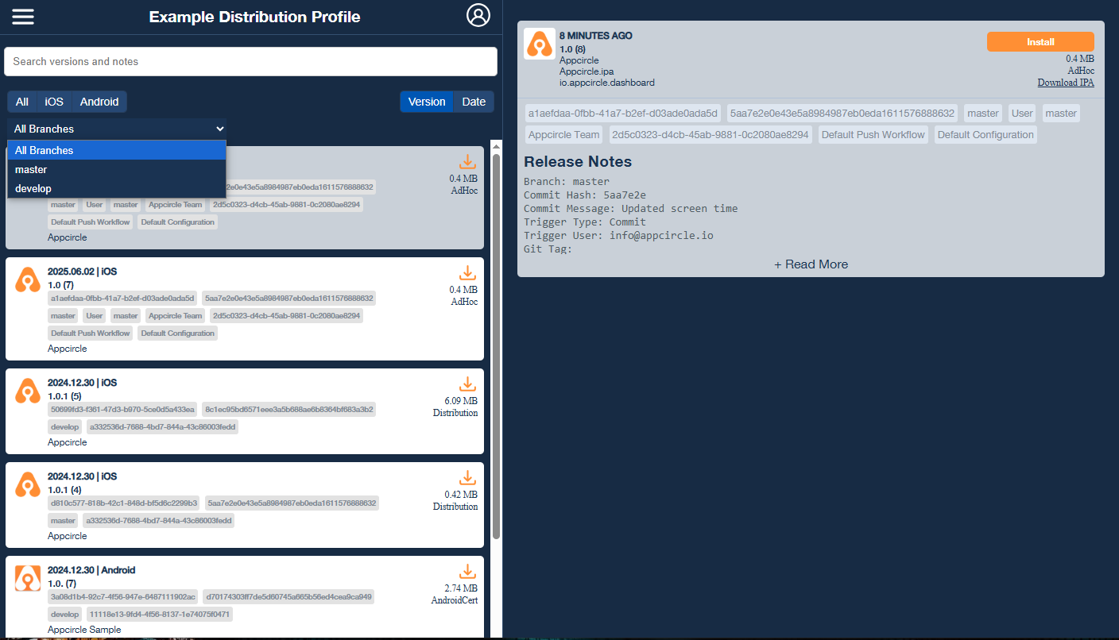Click the Android Appcircle Sample app icon
The image size is (1119, 640).
28,579
